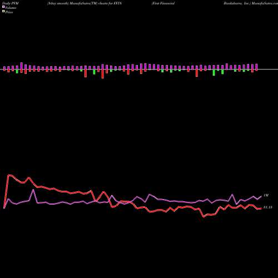278x278 pixels.
Task: Click the '(First Financial' header text
Action: [163, 3]
